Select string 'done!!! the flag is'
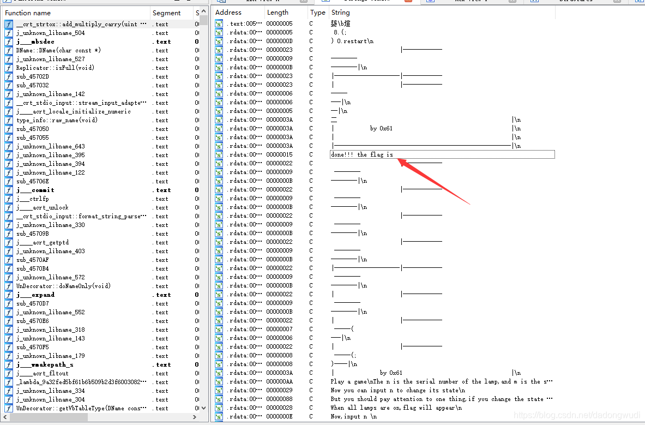 click(362, 155)
